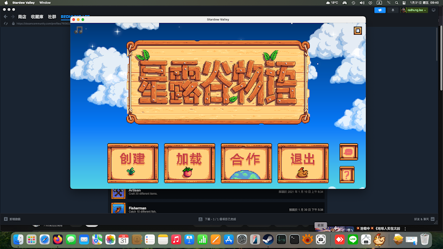Toggle fullscreen with the square window-mode button in-game
The image size is (443, 249).
pyautogui.click(x=358, y=31)
